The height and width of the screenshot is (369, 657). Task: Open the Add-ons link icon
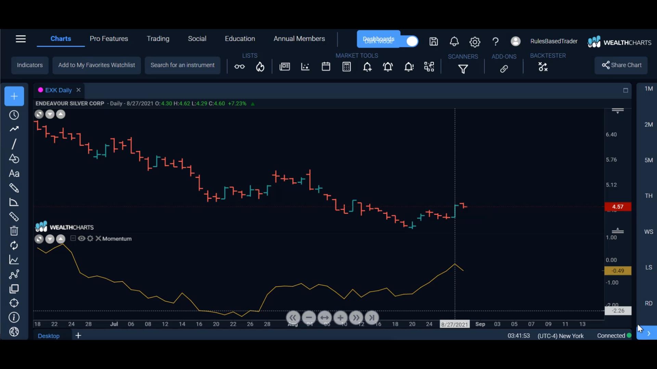(504, 69)
